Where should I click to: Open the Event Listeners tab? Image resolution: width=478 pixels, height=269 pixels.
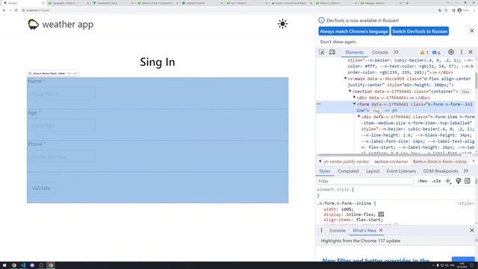click(x=401, y=171)
